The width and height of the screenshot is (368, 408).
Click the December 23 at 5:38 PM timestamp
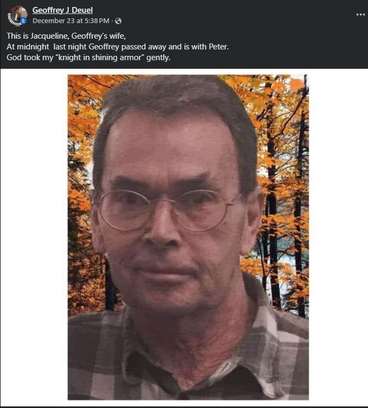click(71, 21)
